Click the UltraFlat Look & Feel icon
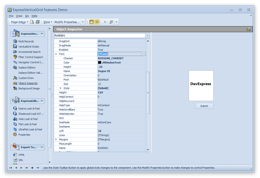Screen dimensions: 260x178 (15, 130)
